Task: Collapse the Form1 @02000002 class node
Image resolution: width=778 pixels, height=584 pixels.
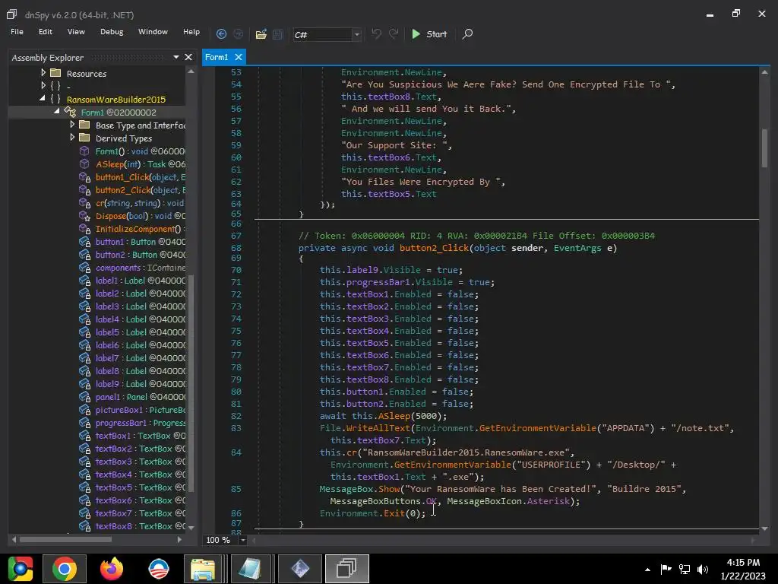Action: (x=57, y=111)
